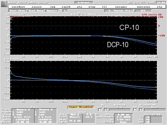Viewport: 167px width, 125px height.
Task: Click the Gain 'mic' +0 value
Action: pyautogui.click(x=147, y=122)
